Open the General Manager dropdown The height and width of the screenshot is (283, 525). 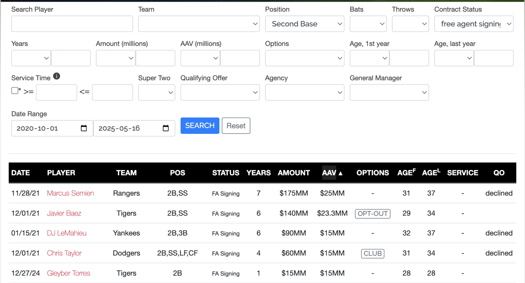click(x=389, y=93)
